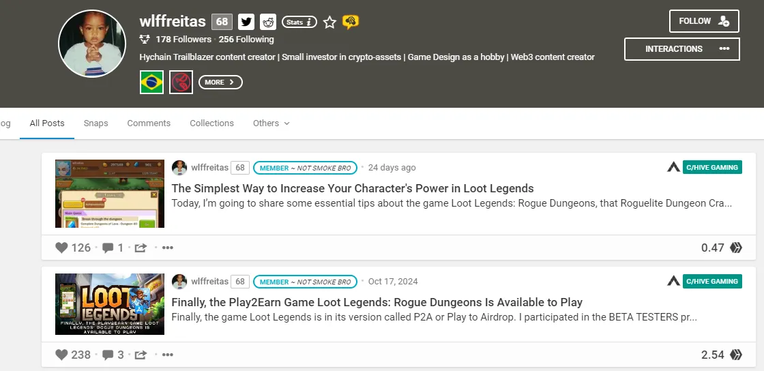Click wlffreitas name on 24 days ago post
Image resolution: width=764 pixels, height=371 pixels.
pyautogui.click(x=209, y=168)
